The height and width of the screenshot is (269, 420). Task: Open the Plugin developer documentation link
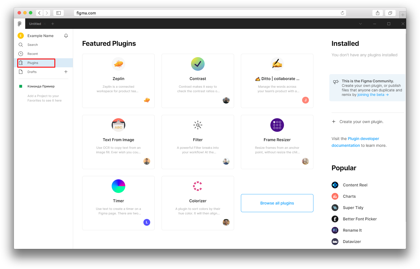click(x=355, y=142)
